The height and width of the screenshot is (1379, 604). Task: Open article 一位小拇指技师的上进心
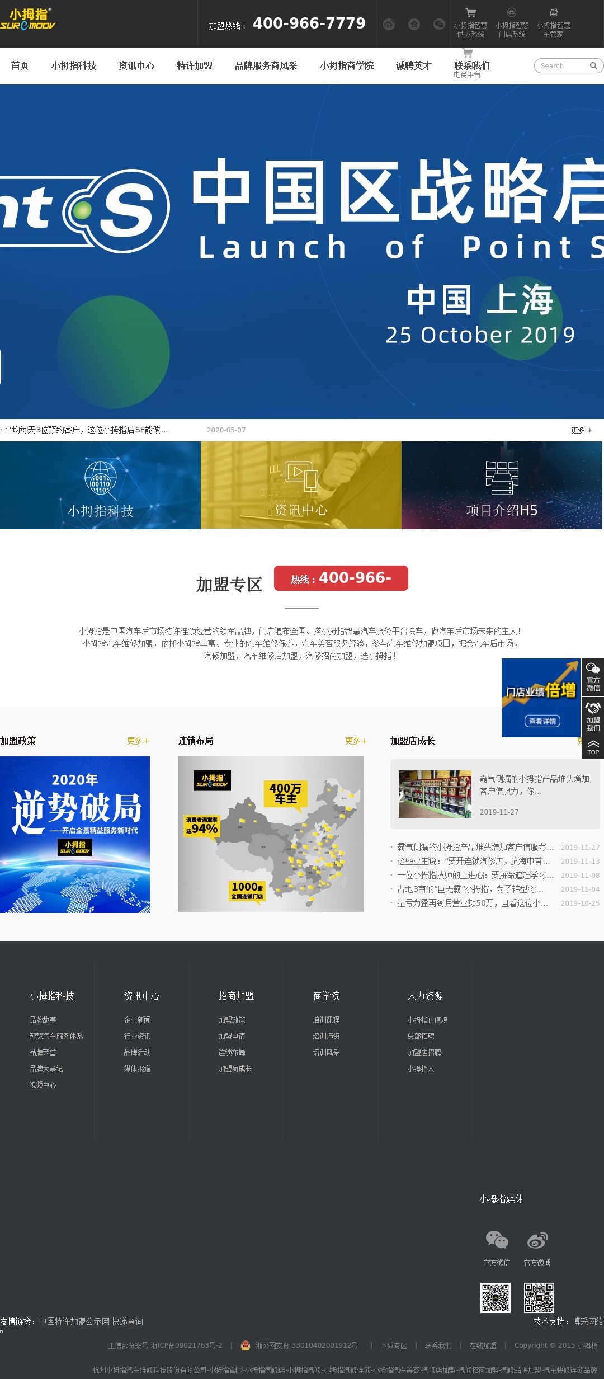[475, 875]
